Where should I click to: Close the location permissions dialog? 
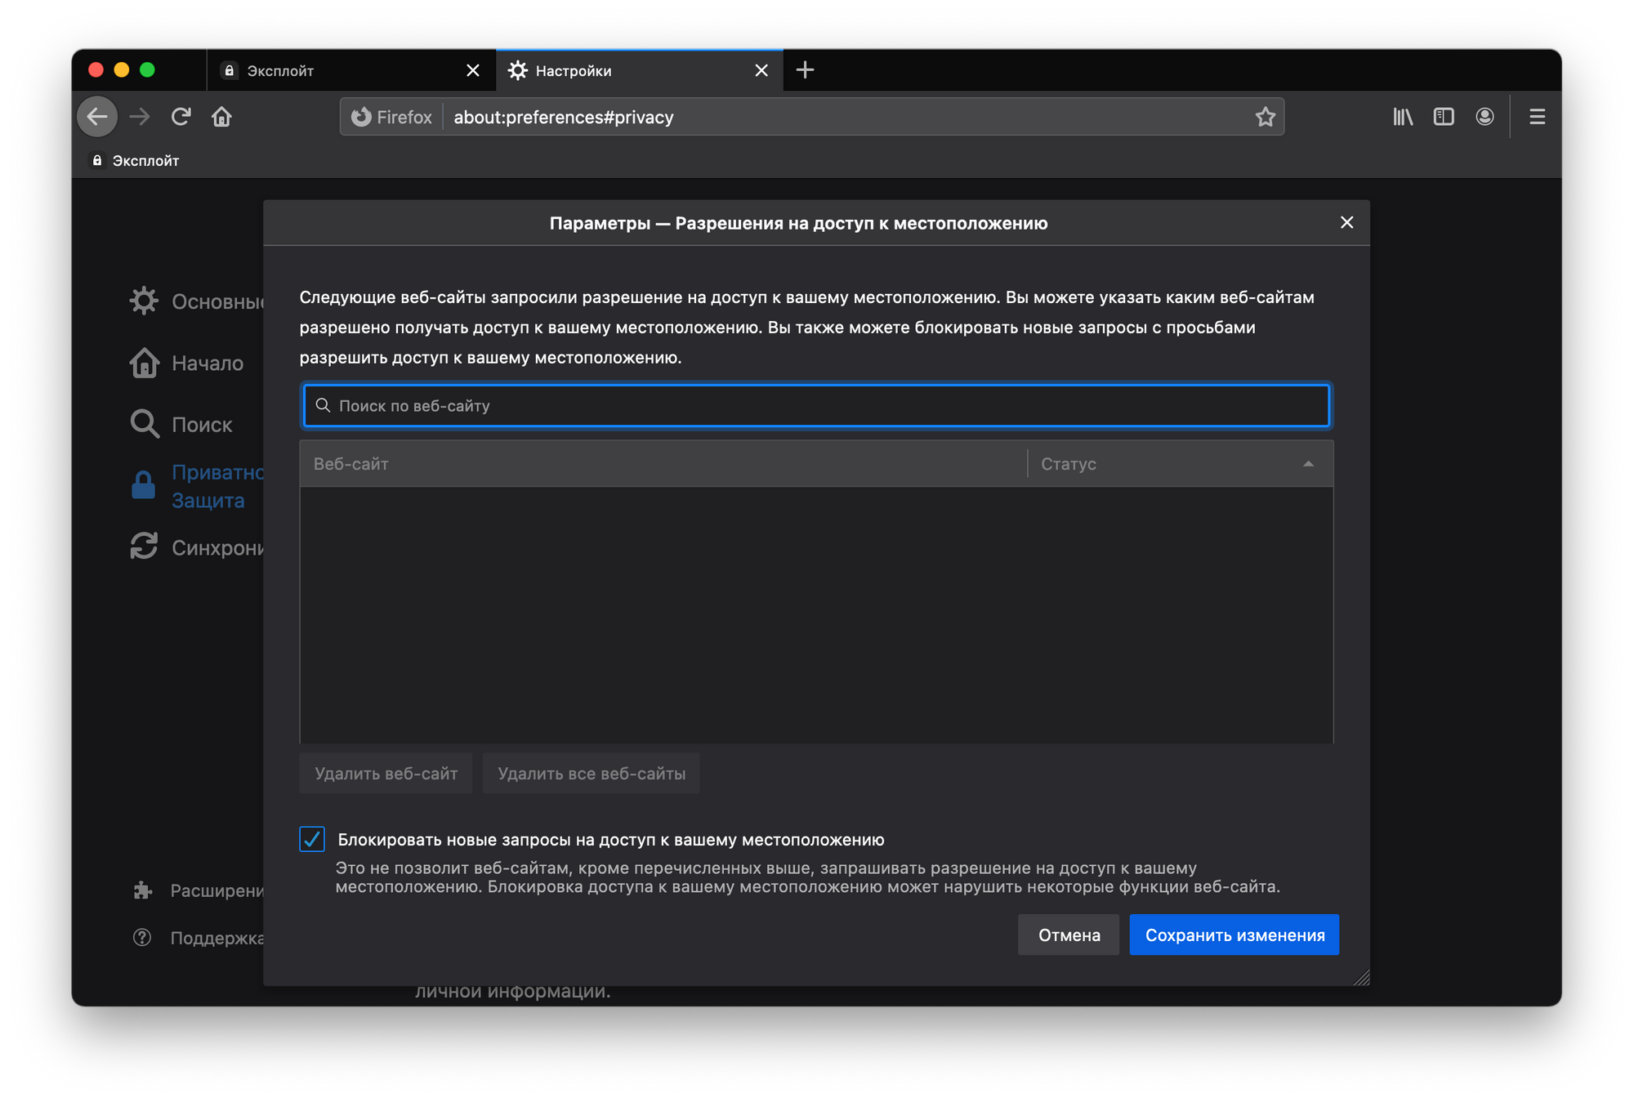click(1346, 222)
